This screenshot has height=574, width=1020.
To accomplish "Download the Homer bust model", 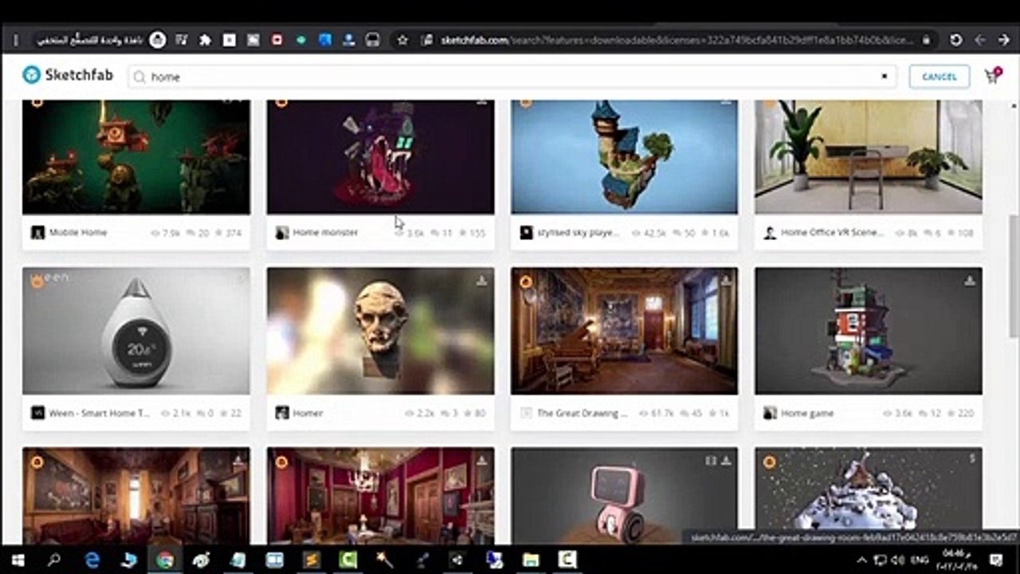I will click(481, 281).
